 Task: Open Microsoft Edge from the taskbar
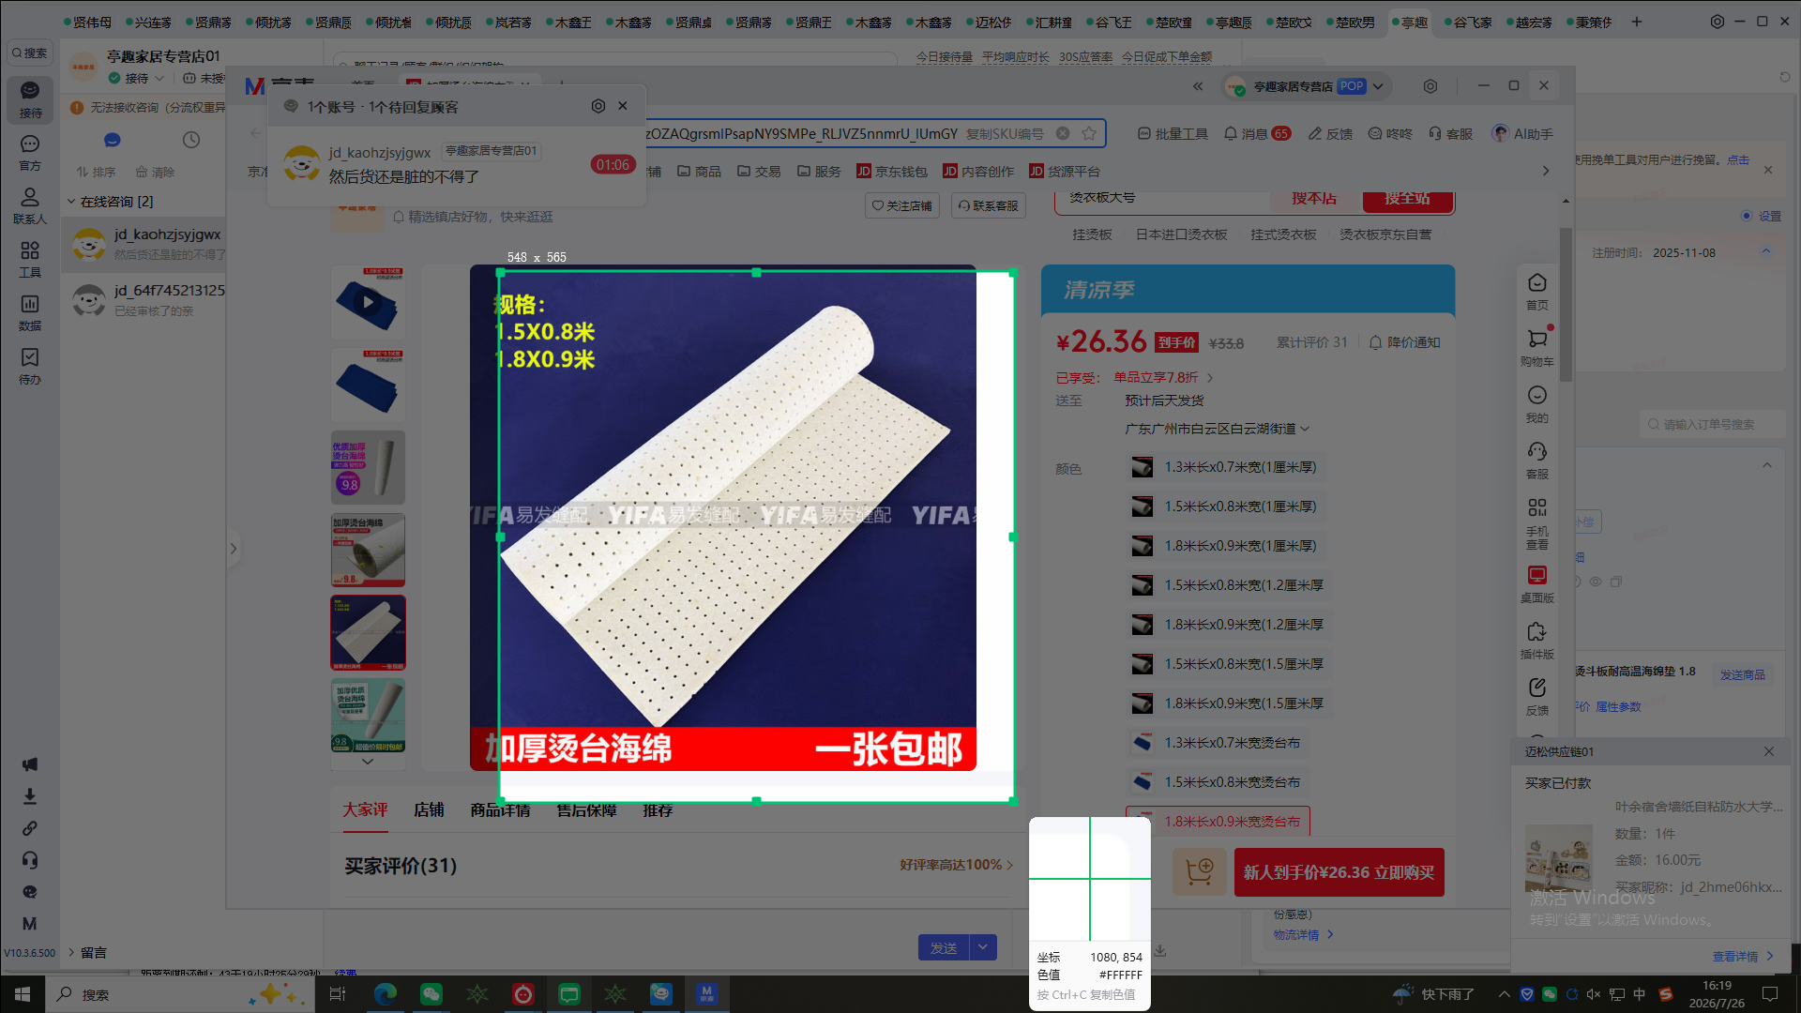385,994
